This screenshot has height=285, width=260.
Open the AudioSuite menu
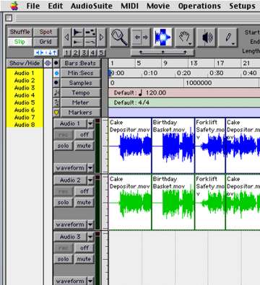[x=92, y=6]
